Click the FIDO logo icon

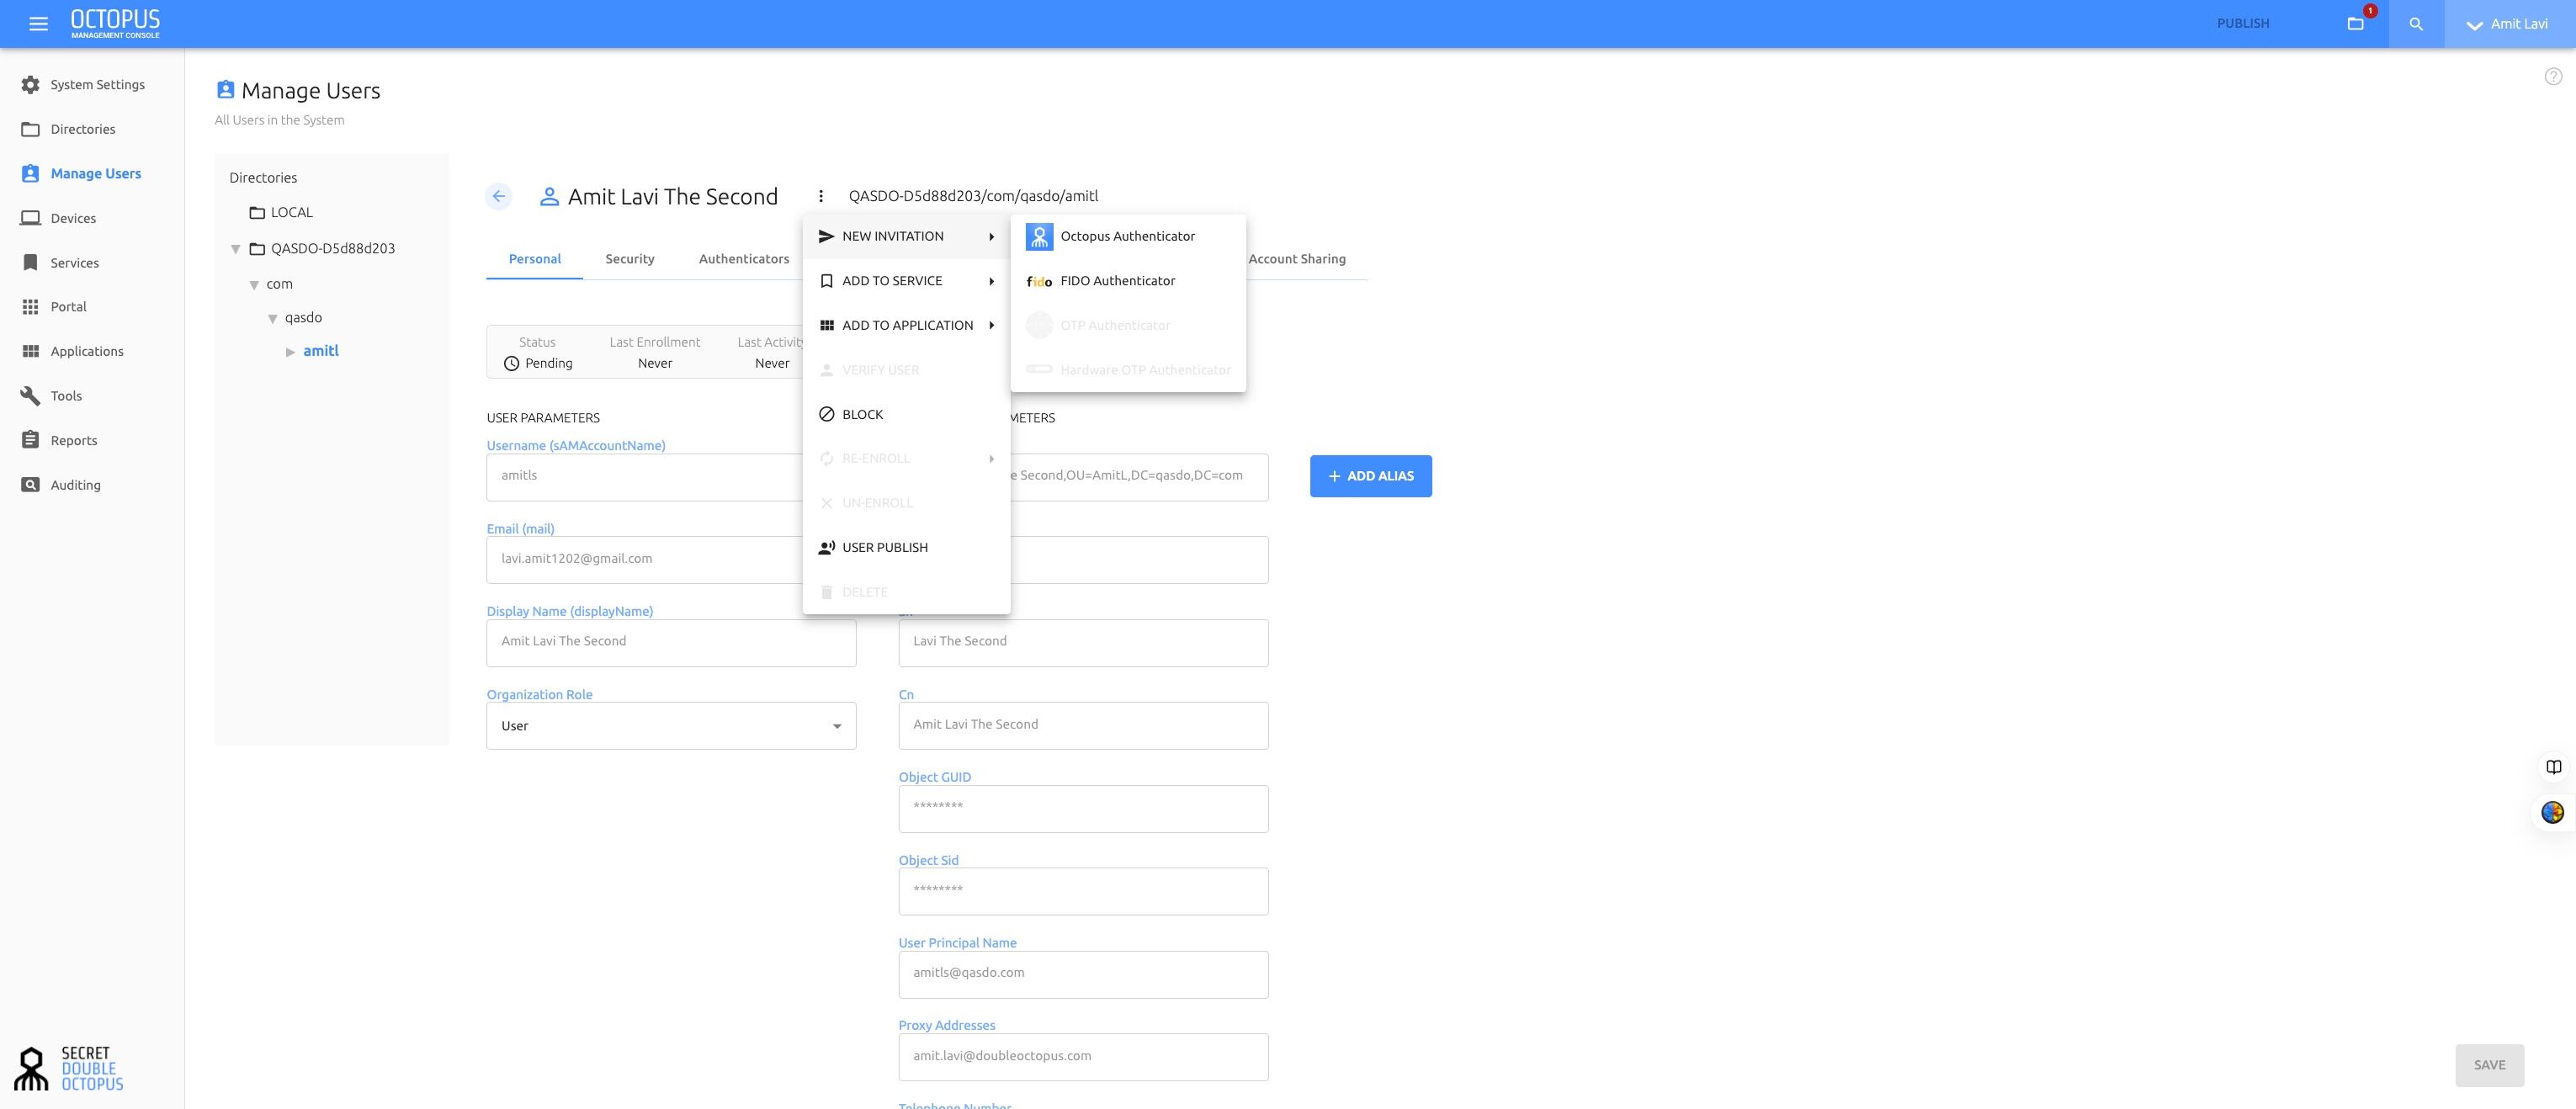[x=1039, y=282]
